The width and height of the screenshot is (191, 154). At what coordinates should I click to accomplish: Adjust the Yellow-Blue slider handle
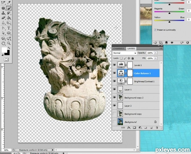(x=169, y=22)
